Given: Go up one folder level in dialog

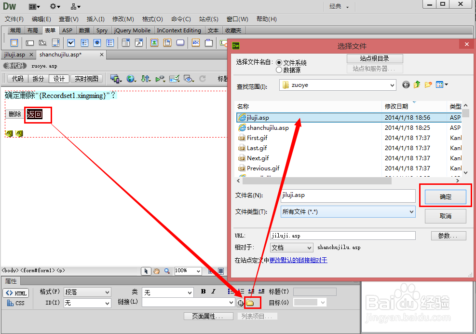Looking at the screenshot, I should (x=417, y=85).
